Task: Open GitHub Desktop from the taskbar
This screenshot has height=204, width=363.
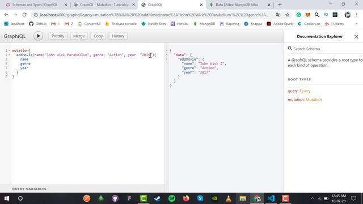Action: point(115,198)
